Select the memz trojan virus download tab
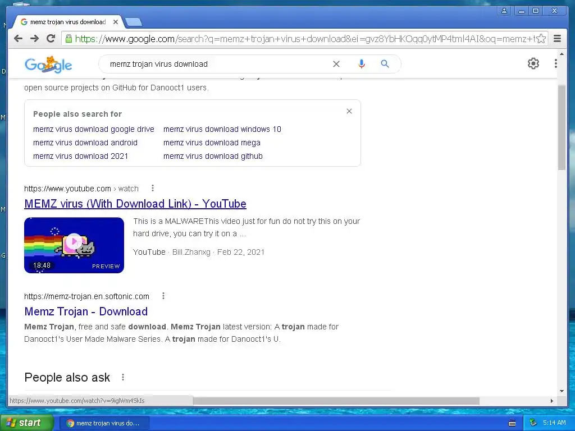 (x=68, y=22)
